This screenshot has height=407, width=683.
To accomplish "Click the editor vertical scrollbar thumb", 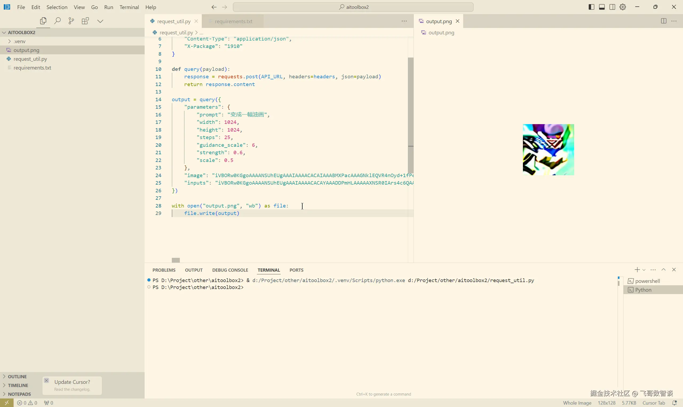I will [411, 115].
